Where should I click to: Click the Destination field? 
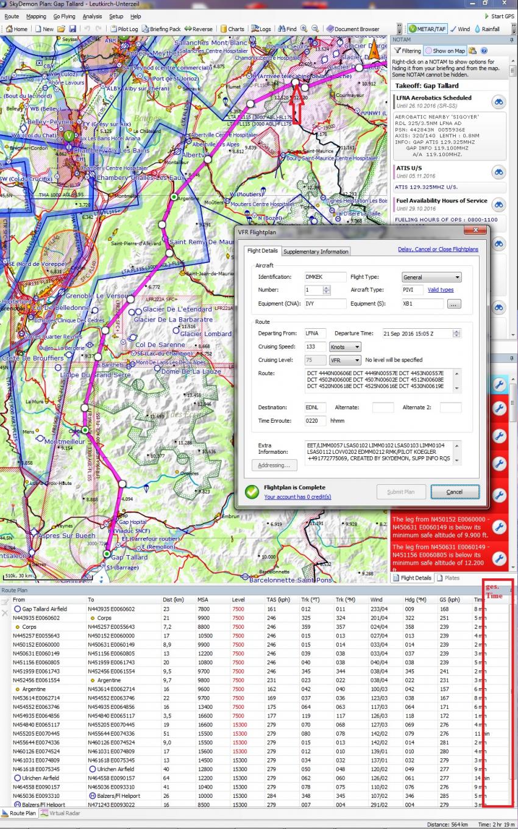(x=316, y=407)
